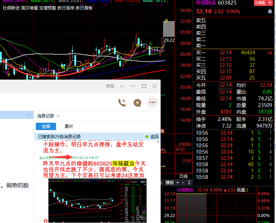
Task: Click the add-to-chat plus bubble icon
Action: [x=137, y=103]
